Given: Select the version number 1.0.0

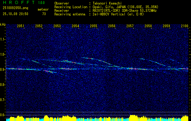Looking at the screenshot, I should click(41, 3).
